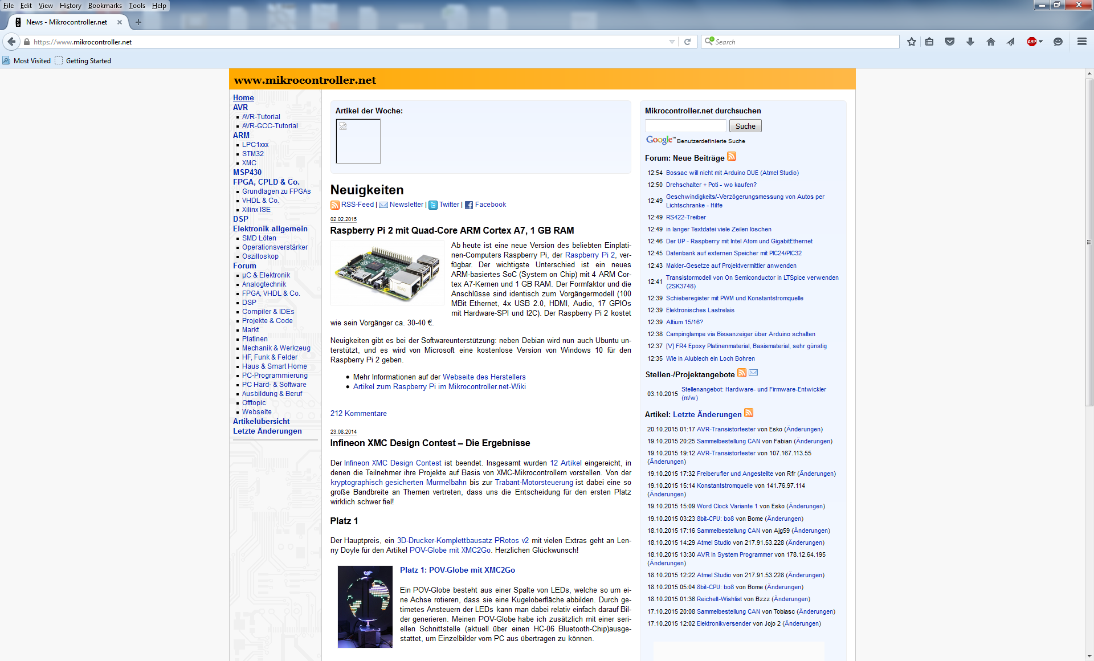Image resolution: width=1094 pixels, height=661 pixels.
Task: Open the Most Visited bookmarks folder
Action: (x=27, y=61)
